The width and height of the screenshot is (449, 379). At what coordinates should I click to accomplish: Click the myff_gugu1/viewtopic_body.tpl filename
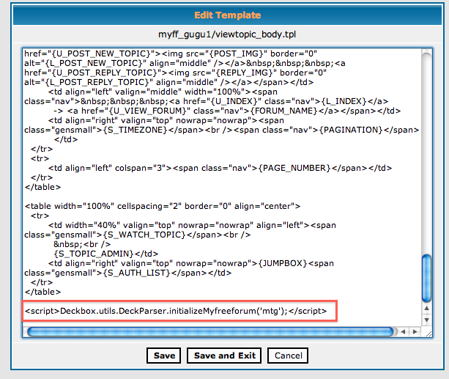(227, 34)
